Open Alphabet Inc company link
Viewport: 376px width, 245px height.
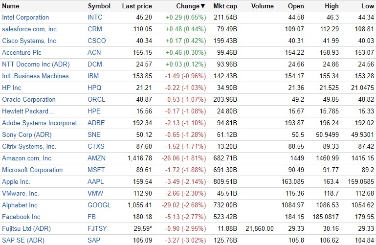(20, 205)
